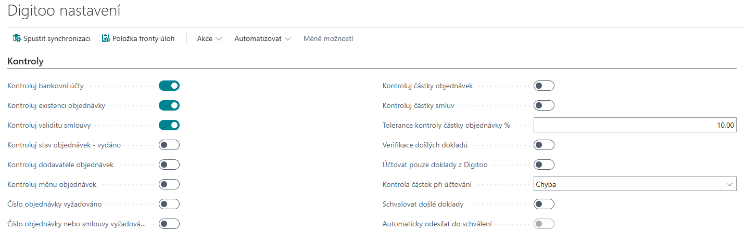Click the Tolerance kontroly částky objednávky % field
Image resolution: width=745 pixels, height=245 pixels.
(635, 125)
